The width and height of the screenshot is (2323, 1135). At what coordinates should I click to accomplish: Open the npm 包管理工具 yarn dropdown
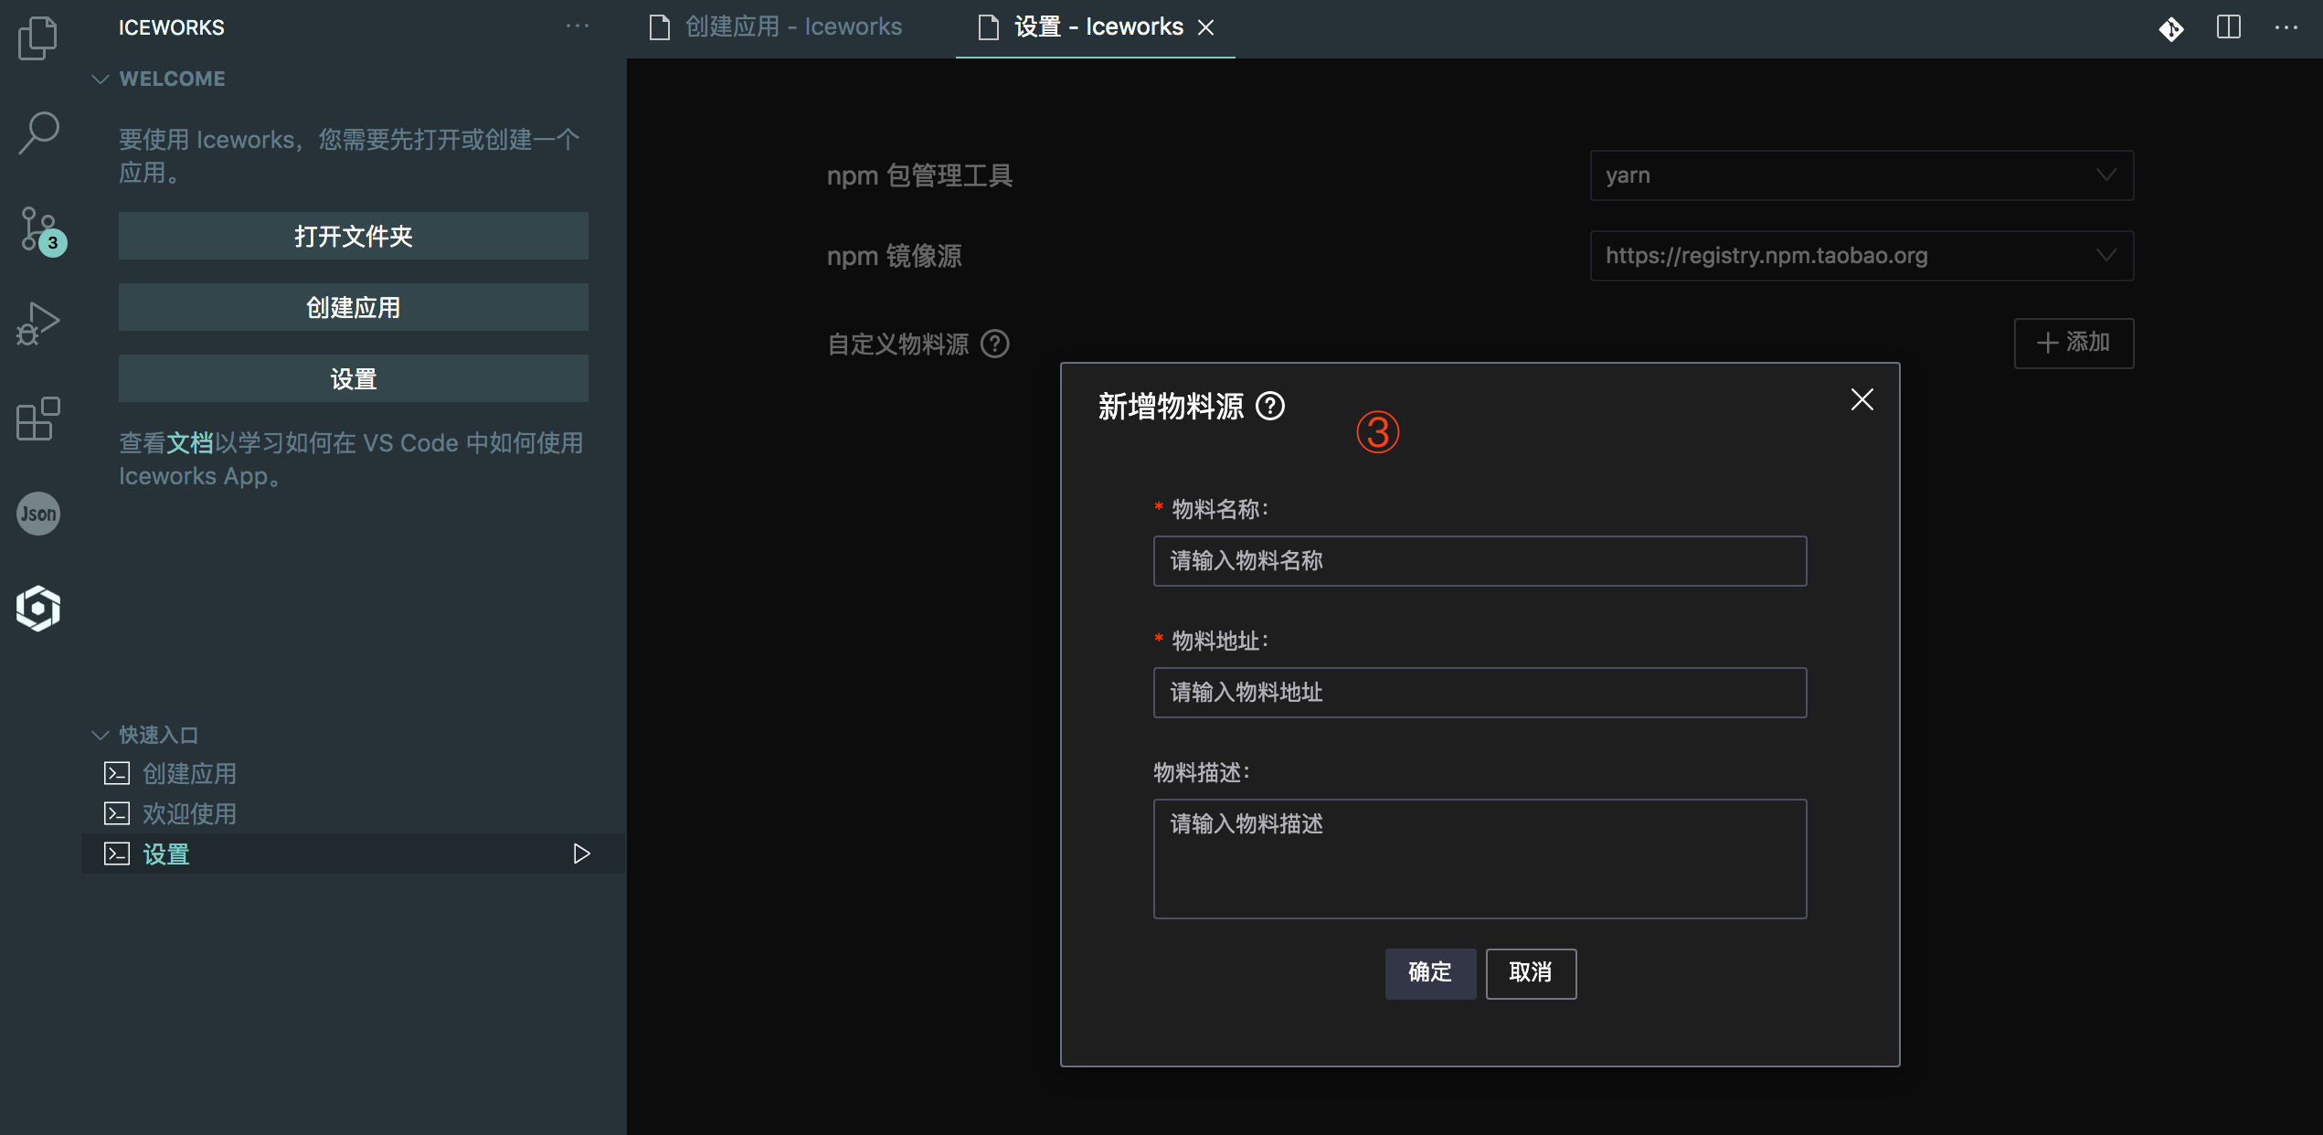[1862, 175]
